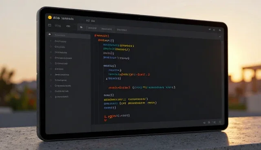Click the yellow circular app logo
The height and width of the screenshot is (150, 261).
(50, 17)
